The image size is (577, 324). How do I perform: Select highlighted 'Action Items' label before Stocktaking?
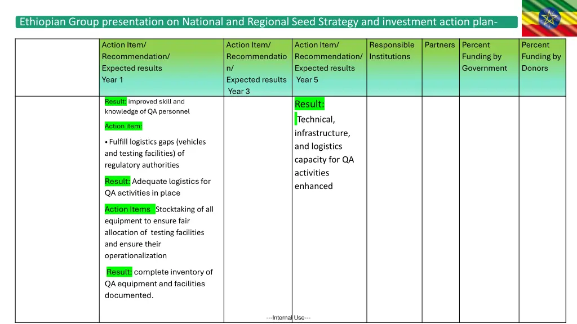129,209
